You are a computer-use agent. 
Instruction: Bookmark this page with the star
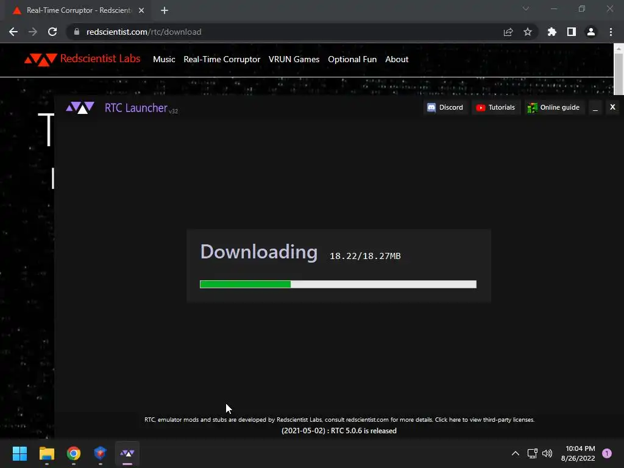coord(527,32)
